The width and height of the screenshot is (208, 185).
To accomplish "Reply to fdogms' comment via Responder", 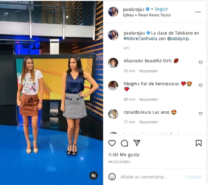I will [149, 99].
